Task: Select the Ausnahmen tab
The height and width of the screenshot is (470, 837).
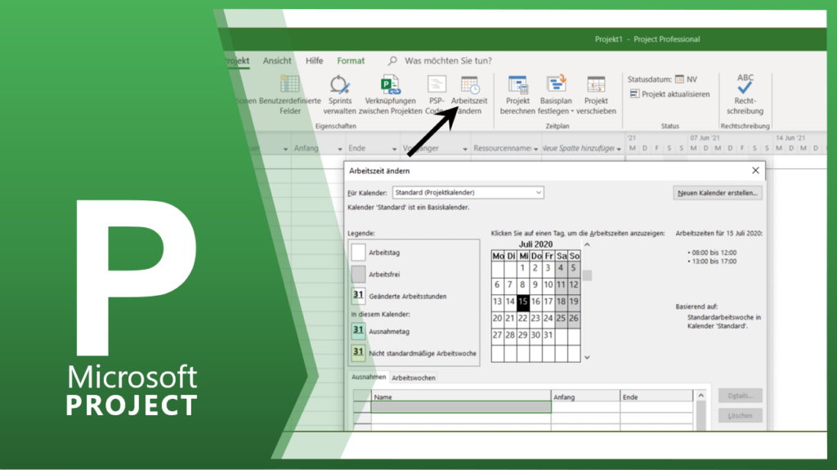Action: point(369,377)
